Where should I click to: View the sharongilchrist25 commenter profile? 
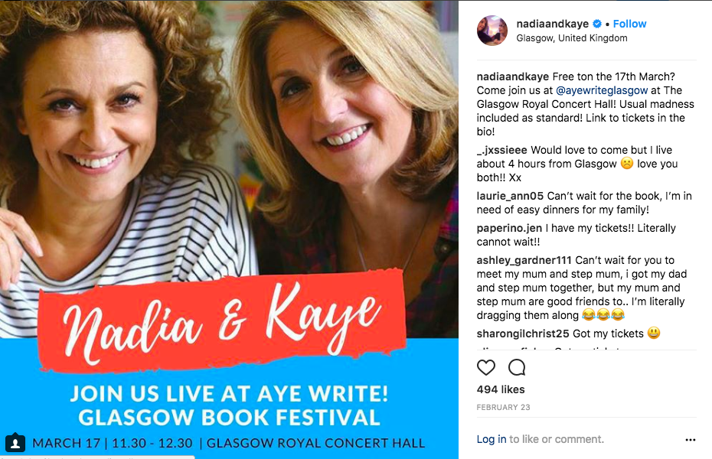523,334
